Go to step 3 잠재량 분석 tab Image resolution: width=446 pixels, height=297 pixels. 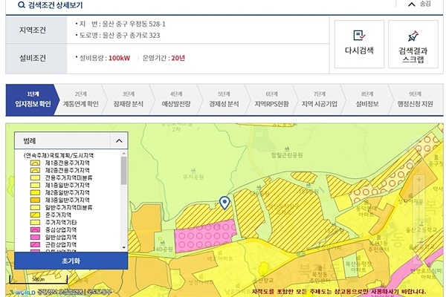point(128,99)
